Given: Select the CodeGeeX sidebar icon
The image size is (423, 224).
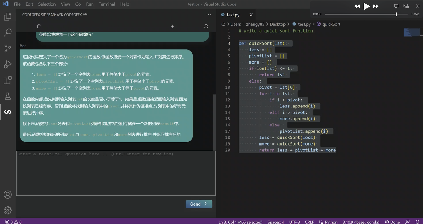Looking at the screenshot, I should point(8,112).
